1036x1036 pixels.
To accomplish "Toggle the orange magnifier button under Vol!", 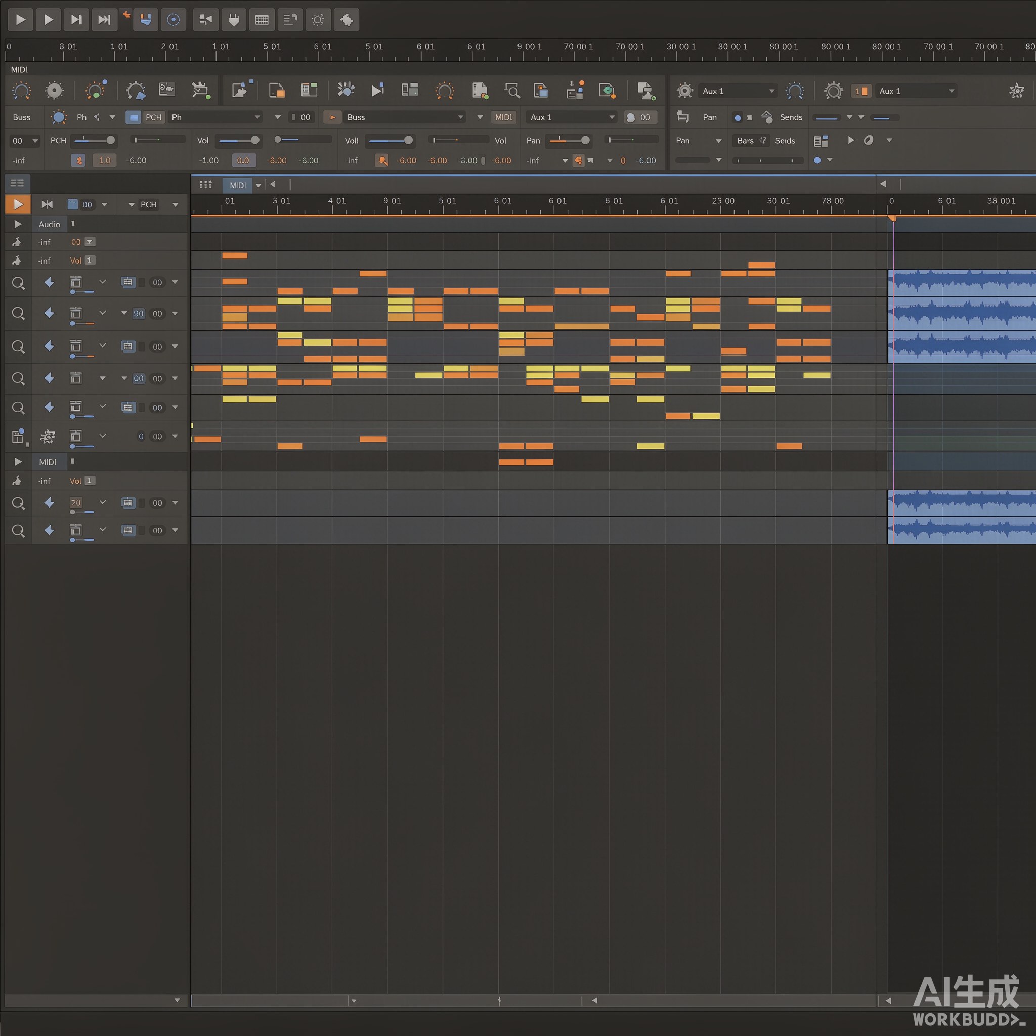I will pyautogui.click(x=382, y=160).
